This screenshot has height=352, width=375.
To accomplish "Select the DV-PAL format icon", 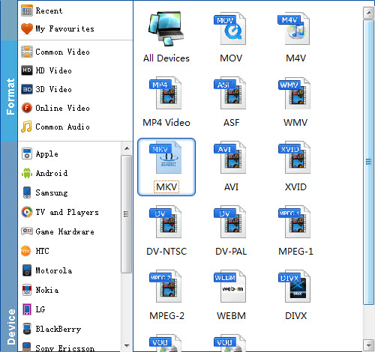I will click(x=230, y=222).
